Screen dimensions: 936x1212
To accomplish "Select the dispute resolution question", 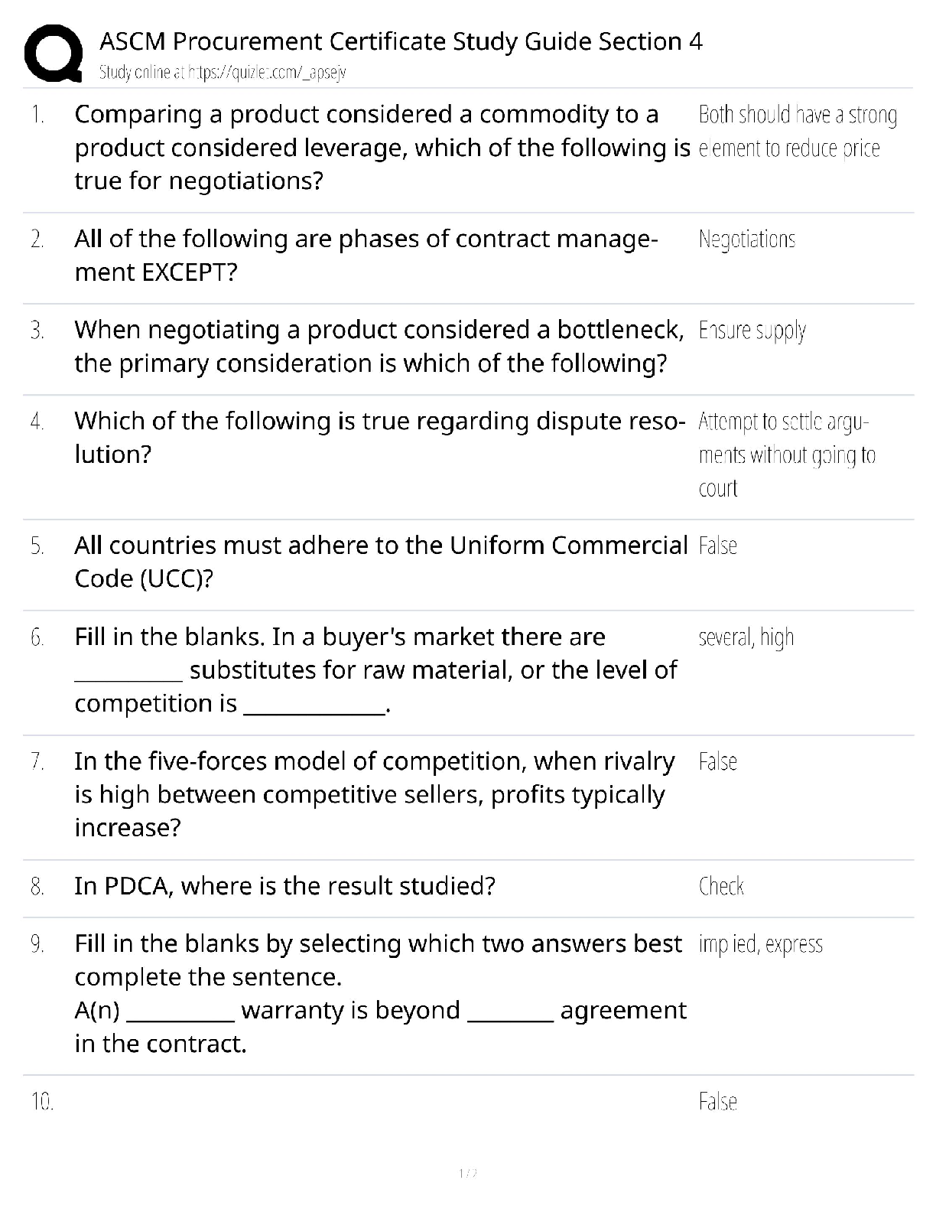I will pos(380,438).
